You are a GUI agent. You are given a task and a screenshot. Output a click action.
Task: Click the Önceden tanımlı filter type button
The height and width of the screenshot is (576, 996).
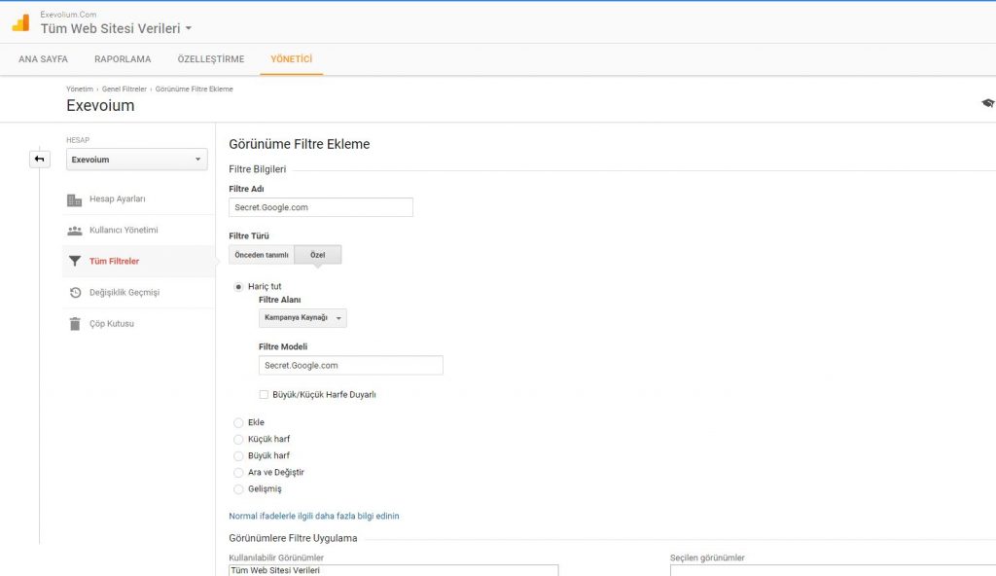(262, 255)
